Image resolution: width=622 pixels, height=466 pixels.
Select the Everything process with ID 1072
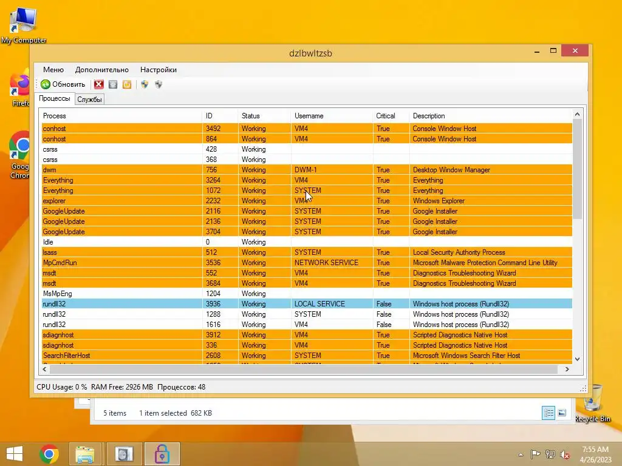coord(307,190)
